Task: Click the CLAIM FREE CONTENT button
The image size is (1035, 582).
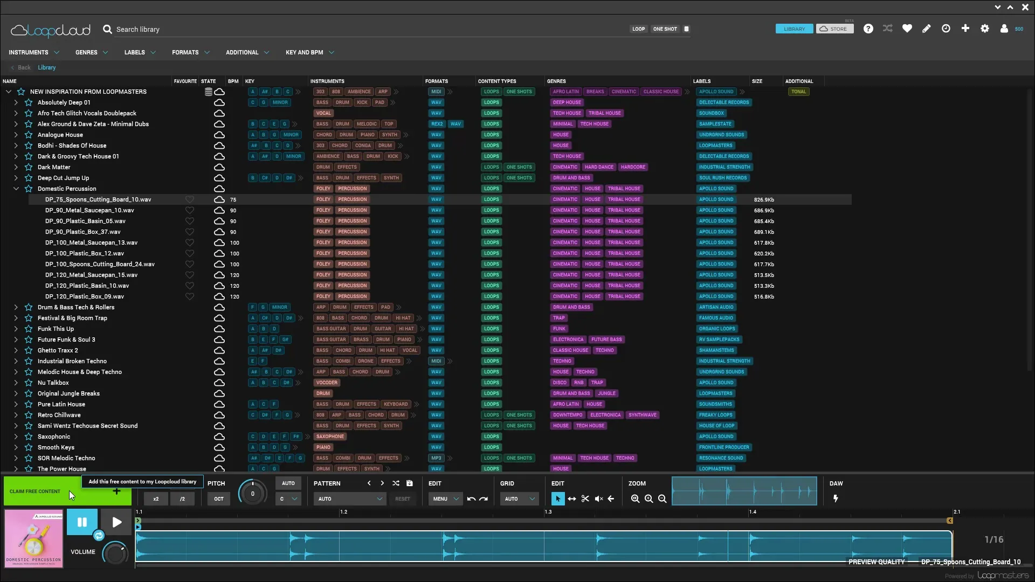Action: click(67, 491)
